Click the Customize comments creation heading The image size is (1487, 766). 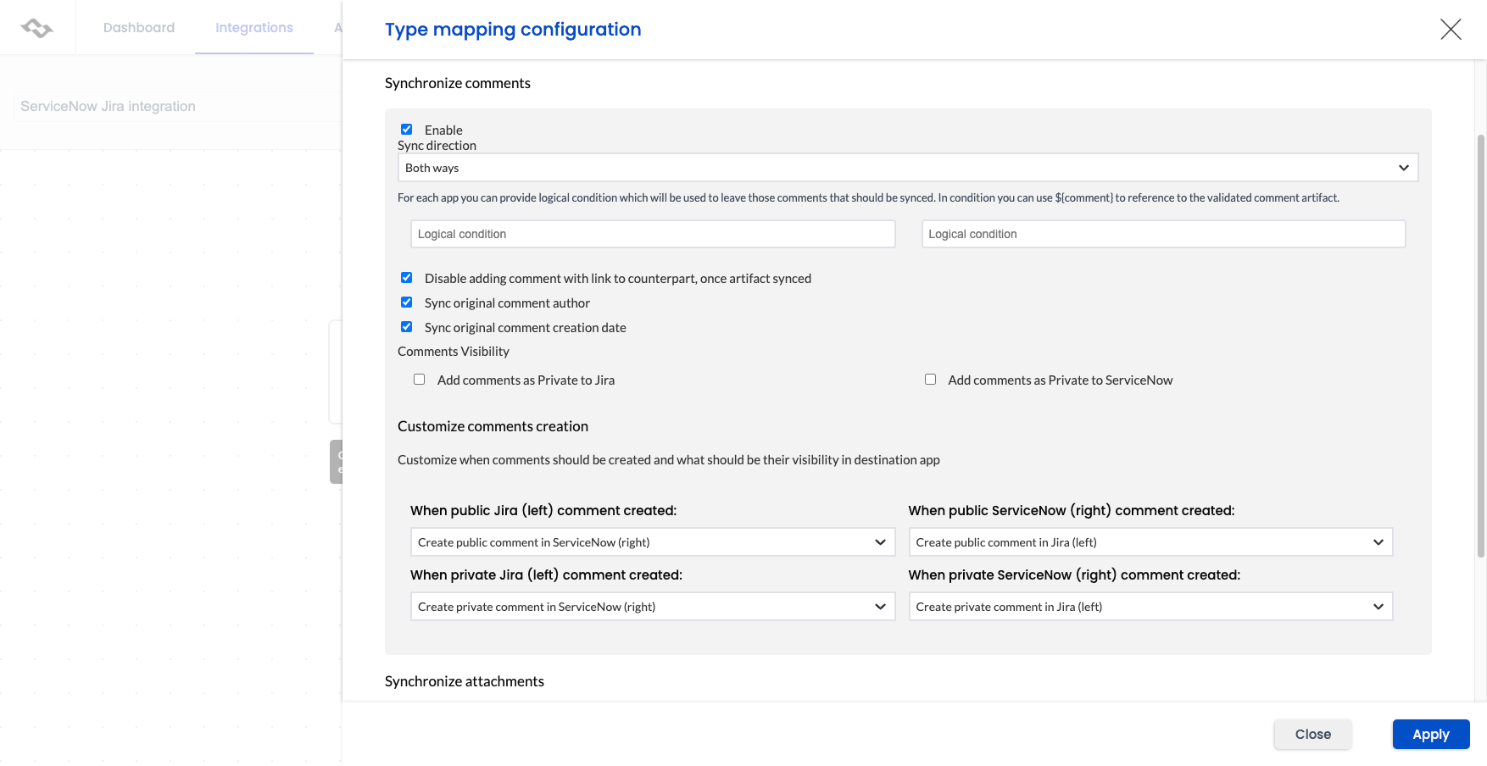tap(493, 426)
